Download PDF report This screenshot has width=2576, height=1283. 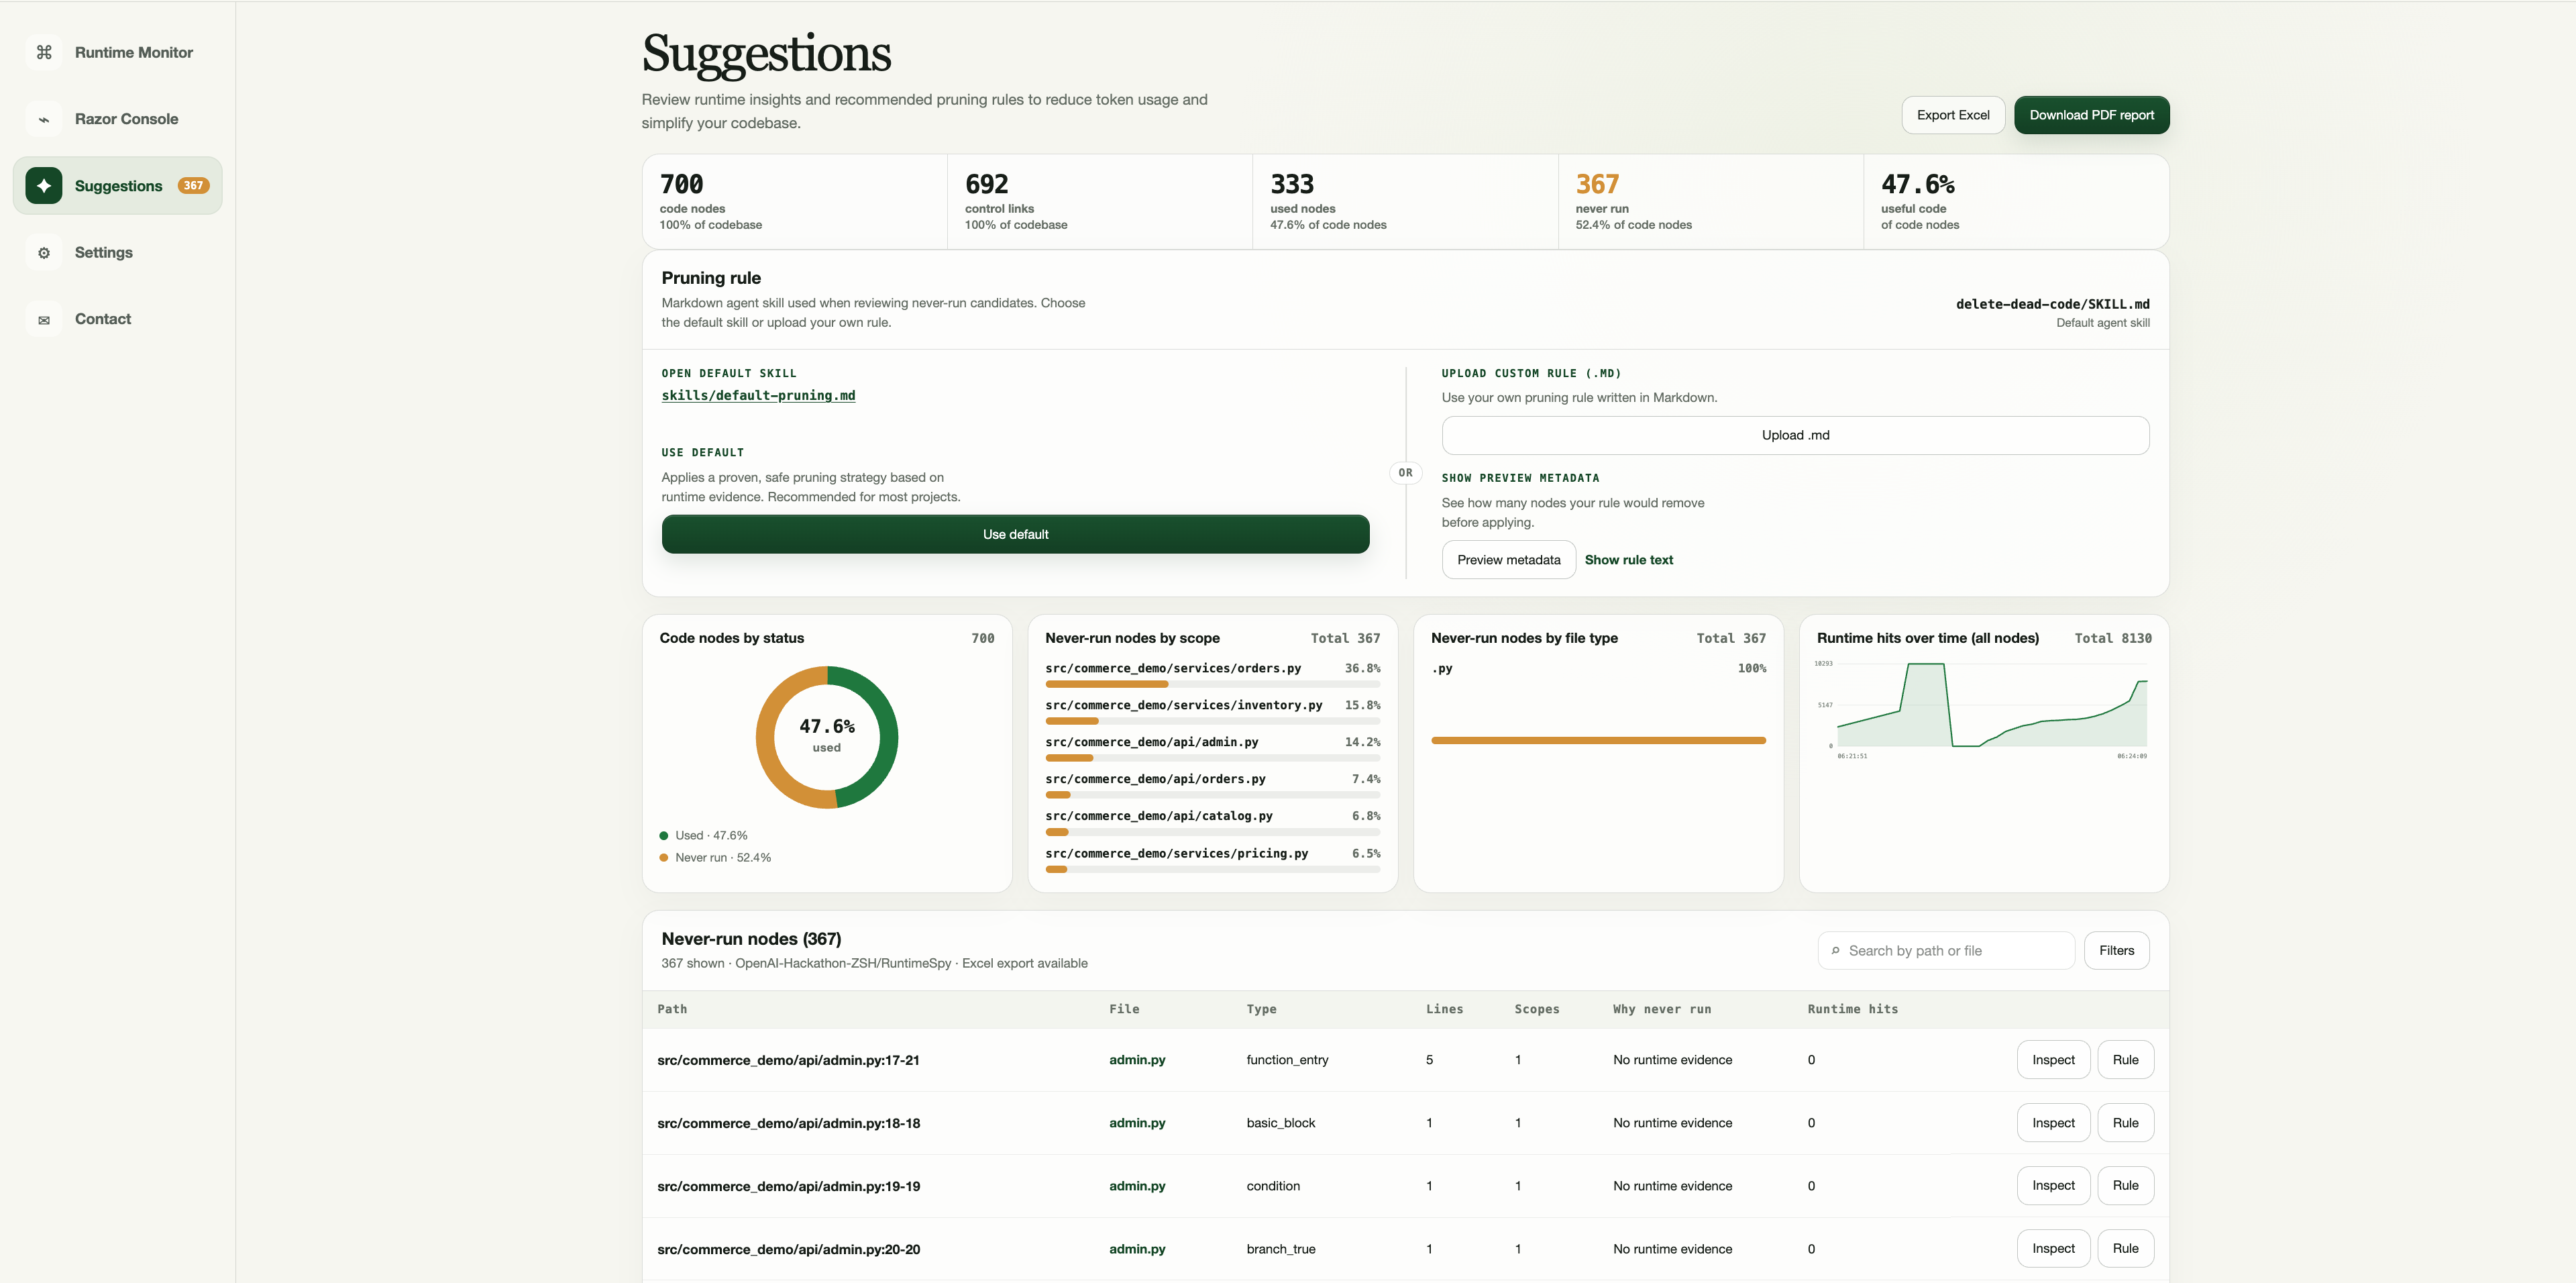2091,115
